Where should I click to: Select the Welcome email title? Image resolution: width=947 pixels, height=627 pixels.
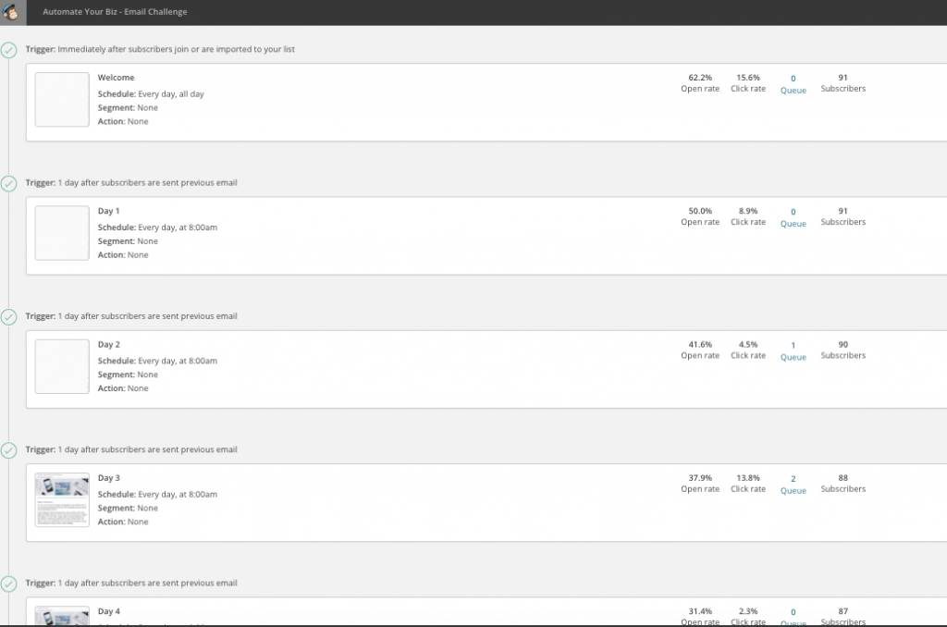(116, 78)
